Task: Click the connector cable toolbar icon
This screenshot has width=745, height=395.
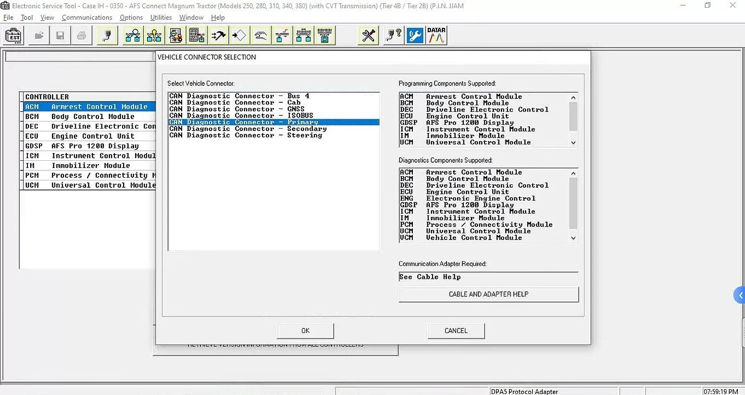Action: (107, 36)
